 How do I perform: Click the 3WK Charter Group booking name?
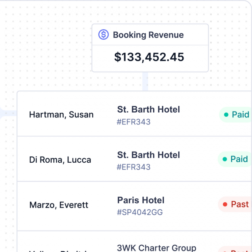pos(156,248)
